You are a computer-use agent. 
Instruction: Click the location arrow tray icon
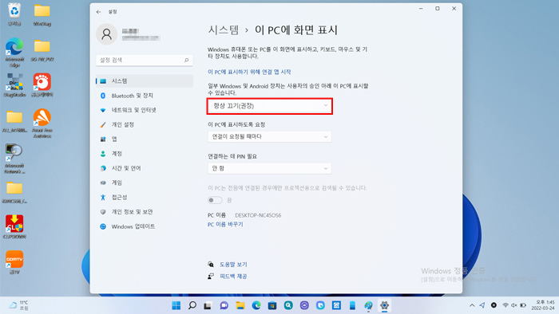482,305
